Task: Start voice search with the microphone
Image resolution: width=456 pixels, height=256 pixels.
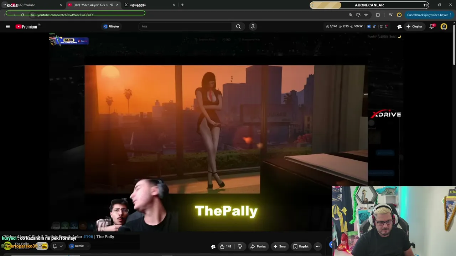Action: pos(253,26)
